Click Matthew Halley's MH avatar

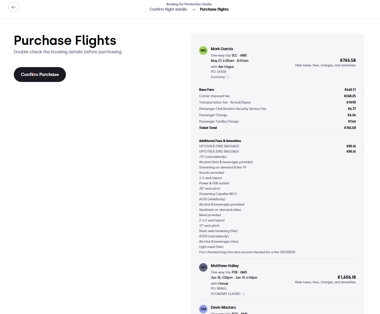(203, 267)
